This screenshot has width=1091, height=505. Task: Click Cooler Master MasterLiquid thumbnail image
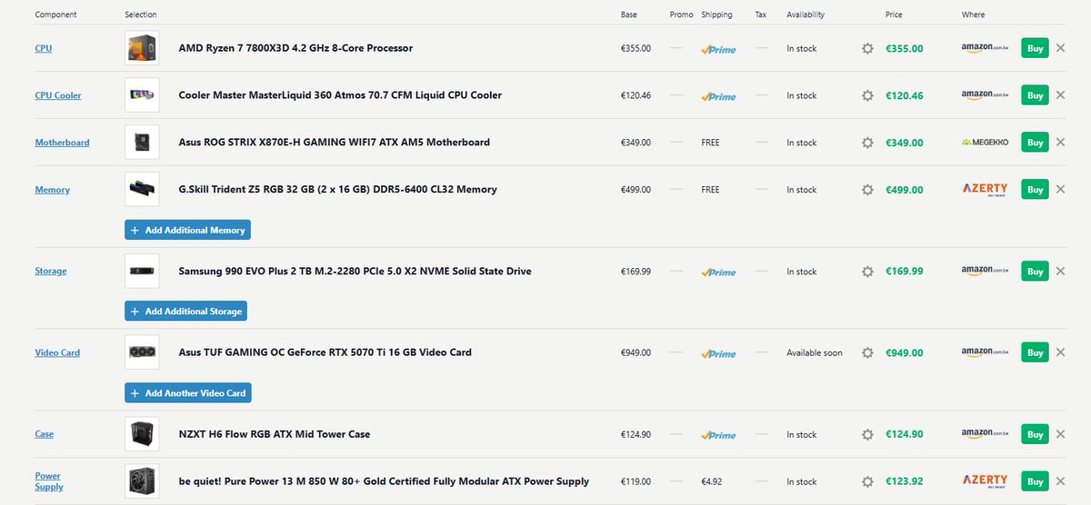click(x=142, y=95)
